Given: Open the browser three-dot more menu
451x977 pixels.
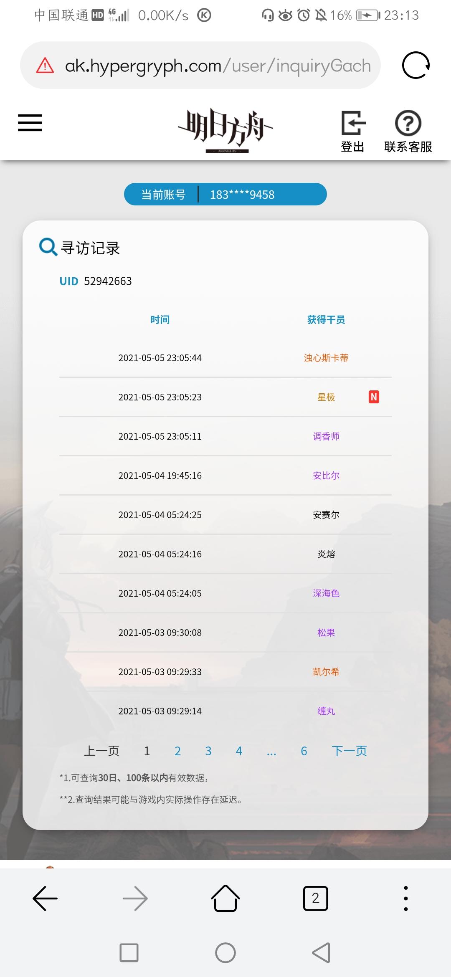Looking at the screenshot, I should click(406, 898).
